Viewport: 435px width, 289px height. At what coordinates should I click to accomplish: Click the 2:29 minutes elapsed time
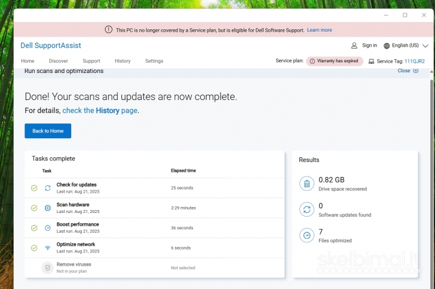pos(183,208)
